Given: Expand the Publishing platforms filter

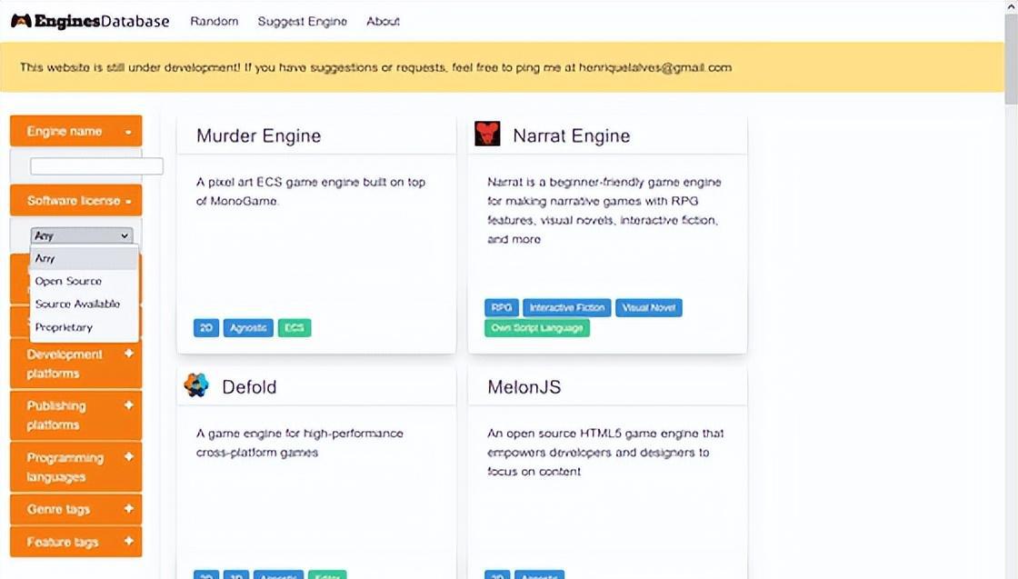Looking at the screenshot, I should tap(76, 414).
